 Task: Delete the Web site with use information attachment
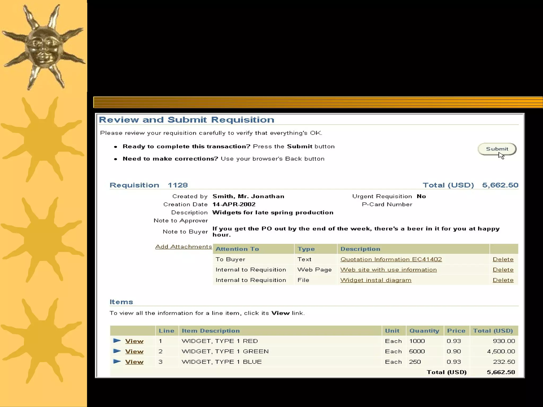tap(503, 270)
